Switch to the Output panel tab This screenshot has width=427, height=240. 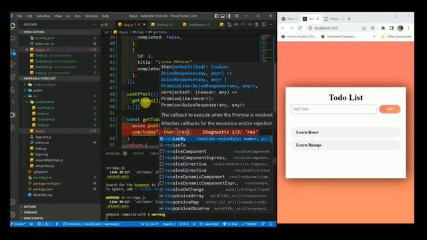tap(138, 153)
